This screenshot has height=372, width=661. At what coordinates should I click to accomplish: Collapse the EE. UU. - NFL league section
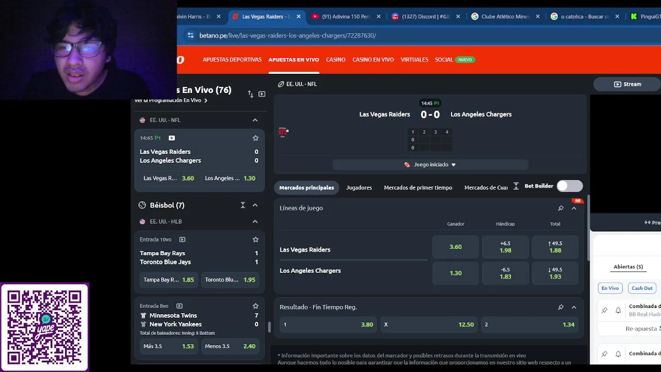255,120
